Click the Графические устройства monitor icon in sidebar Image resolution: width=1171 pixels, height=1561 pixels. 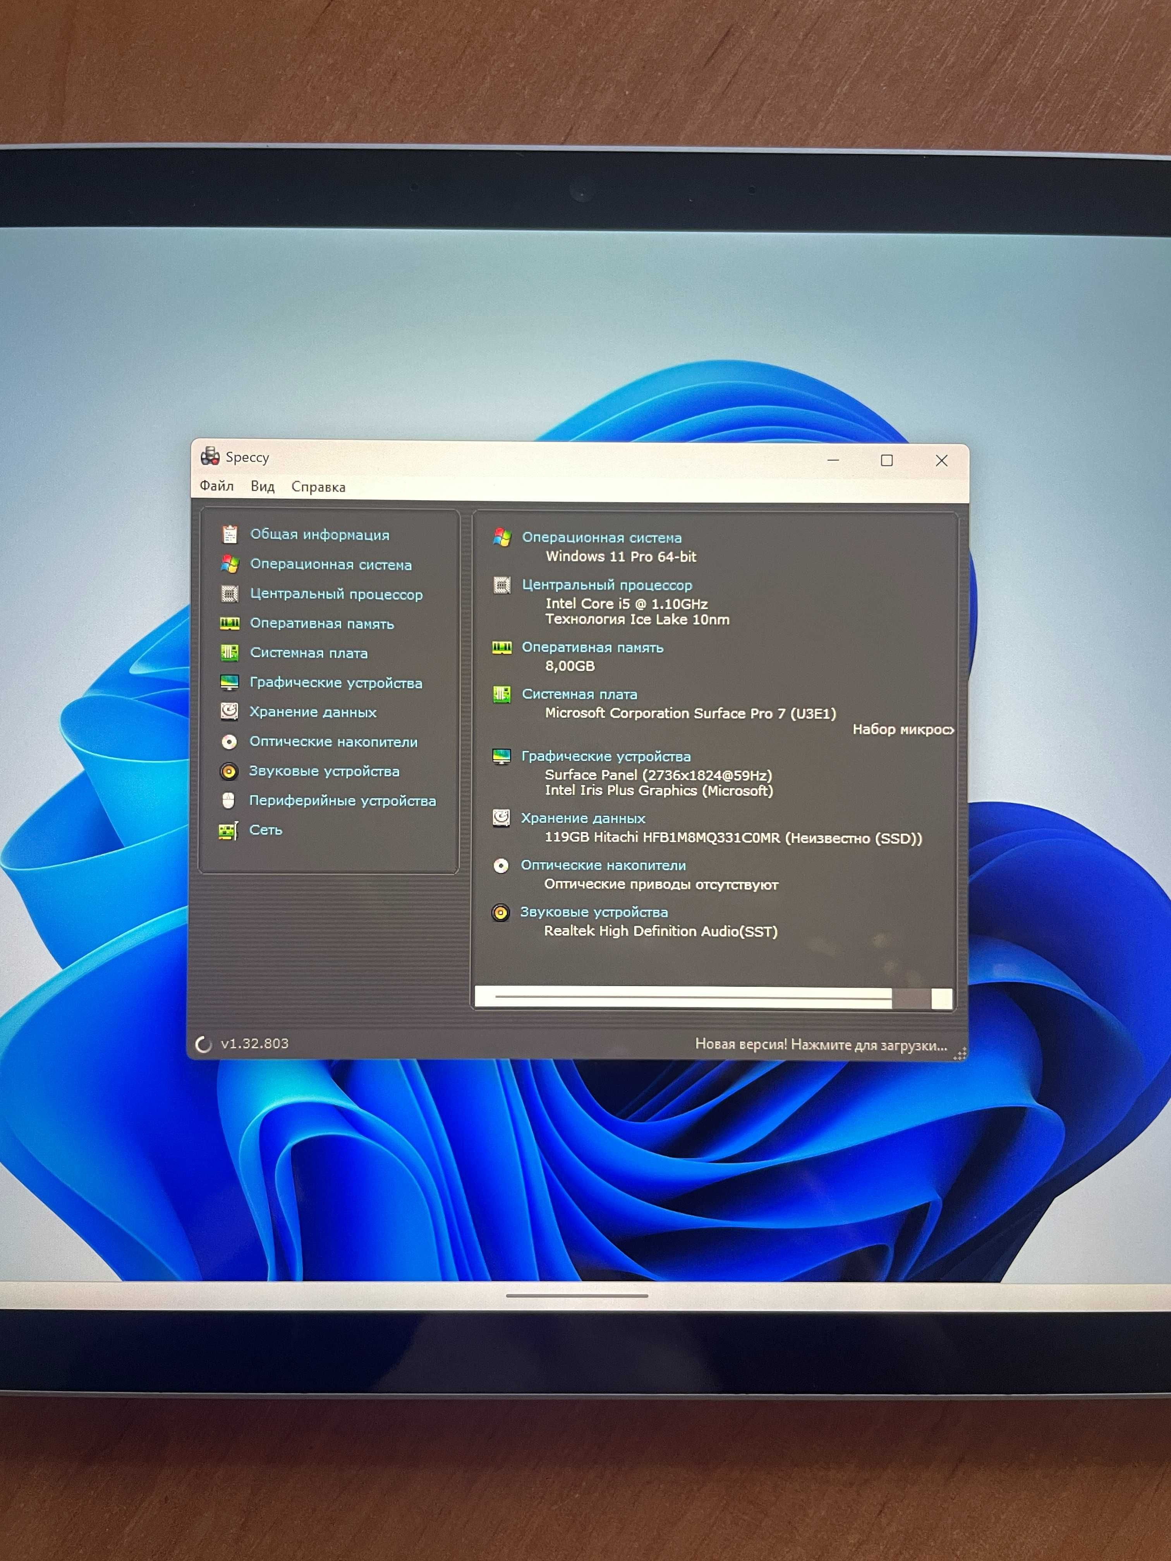[229, 683]
